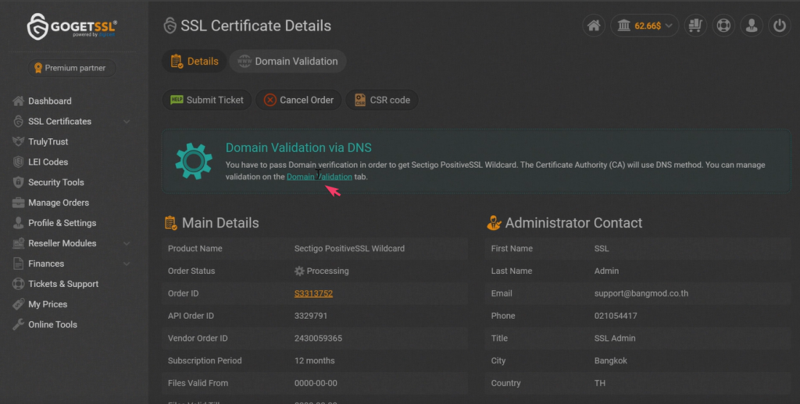Click the teal gear icon in DNS notice
Screen dimensions: 800x404
pos(194,161)
